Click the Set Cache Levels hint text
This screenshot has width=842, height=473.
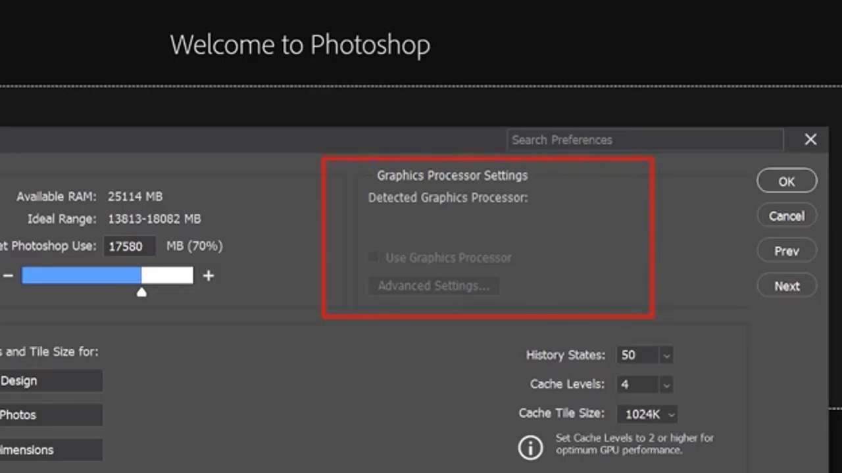634,444
